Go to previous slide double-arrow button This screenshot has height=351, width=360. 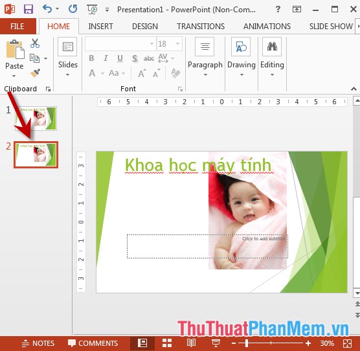click(x=357, y=304)
